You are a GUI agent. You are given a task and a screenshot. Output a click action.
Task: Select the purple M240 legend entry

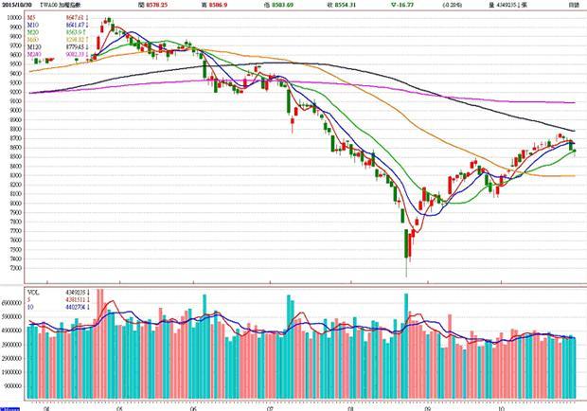[x=35, y=55]
